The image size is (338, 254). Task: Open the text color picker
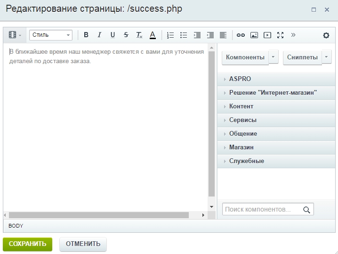tap(153, 35)
